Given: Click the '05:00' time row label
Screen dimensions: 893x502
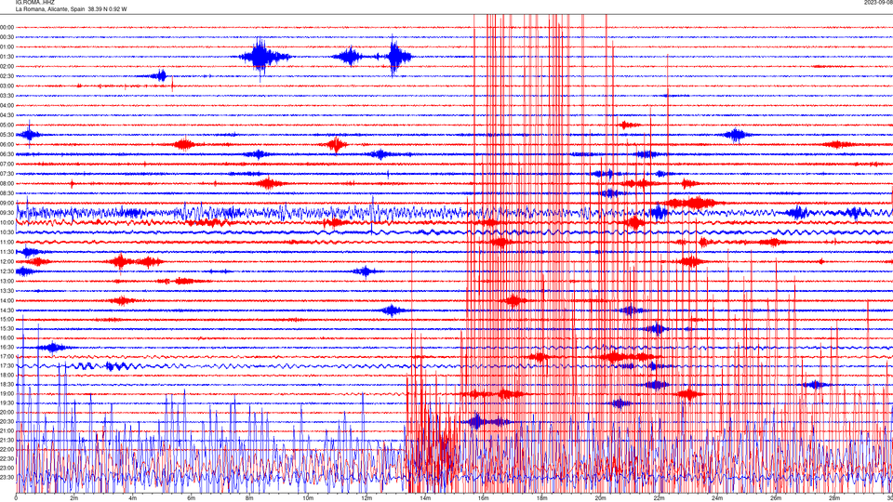Looking at the screenshot, I should (7, 125).
